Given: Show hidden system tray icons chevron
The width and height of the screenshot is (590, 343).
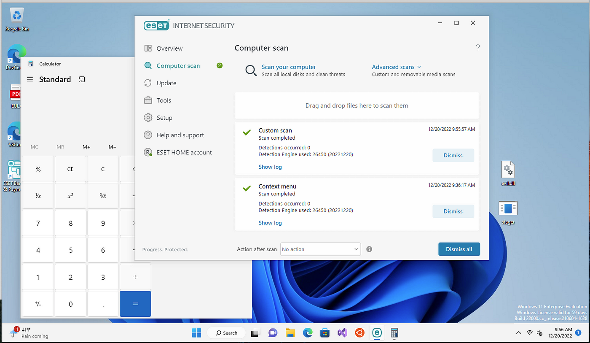Looking at the screenshot, I should 519,333.
